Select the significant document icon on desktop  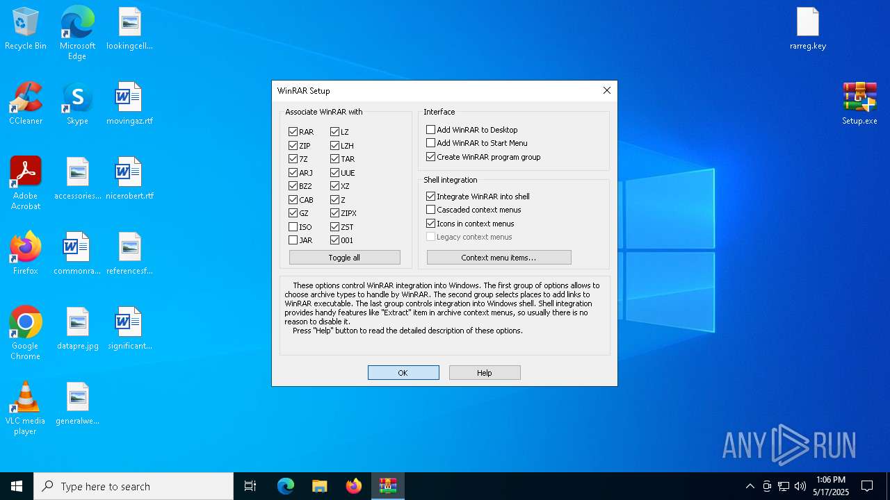click(129, 329)
